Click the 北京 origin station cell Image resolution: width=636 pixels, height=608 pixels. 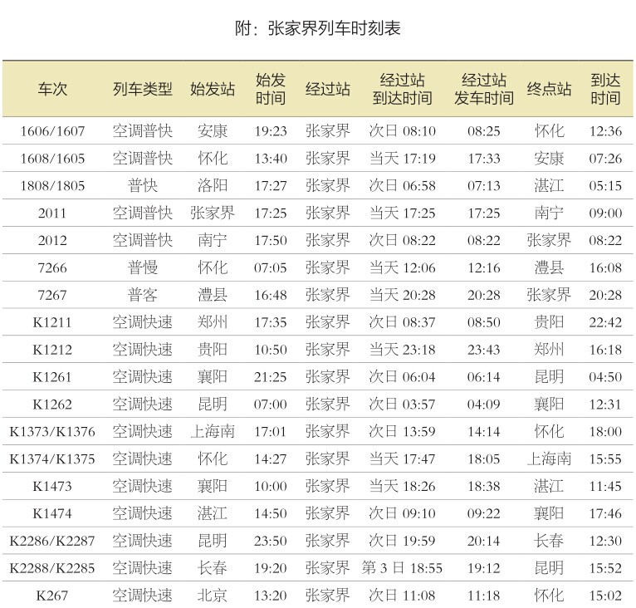pos(213,596)
